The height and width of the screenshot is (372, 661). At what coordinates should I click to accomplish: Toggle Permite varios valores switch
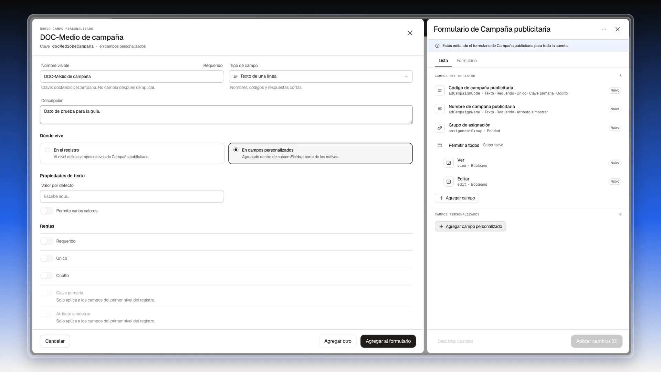[47, 211]
